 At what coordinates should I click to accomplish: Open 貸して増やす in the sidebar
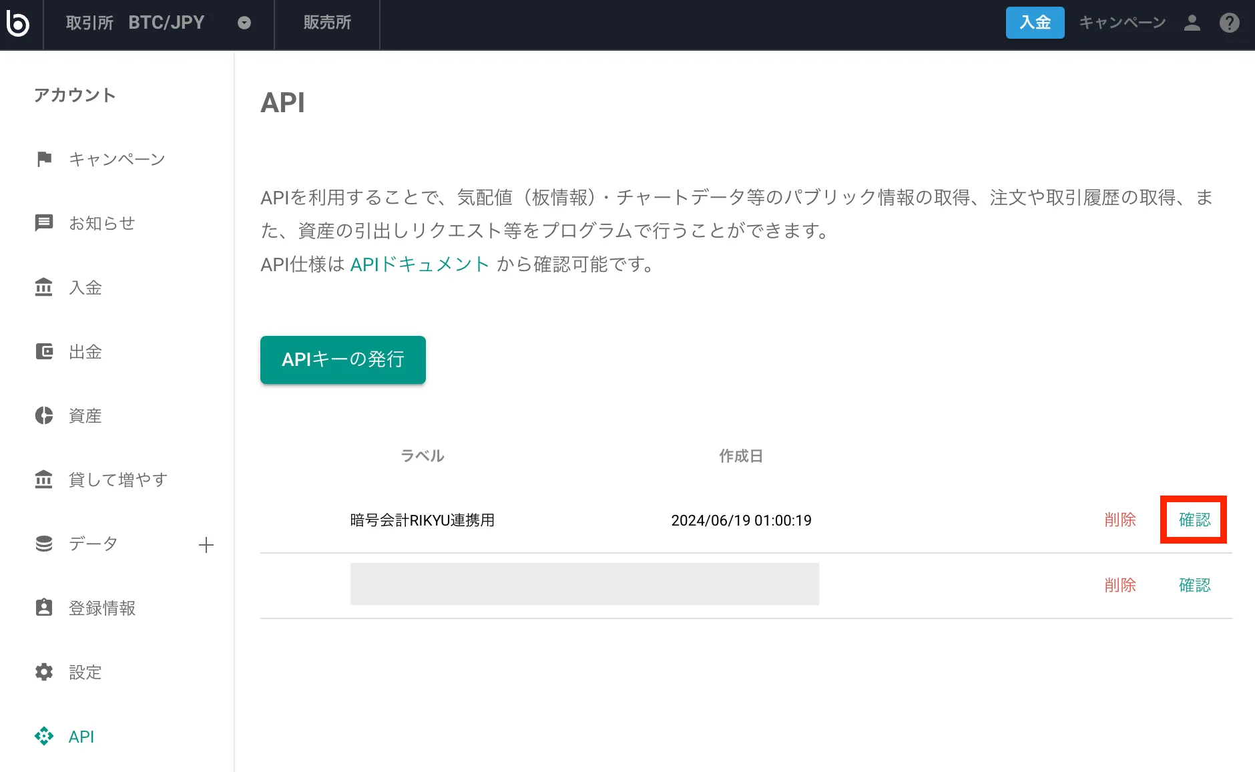[x=117, y=479]
